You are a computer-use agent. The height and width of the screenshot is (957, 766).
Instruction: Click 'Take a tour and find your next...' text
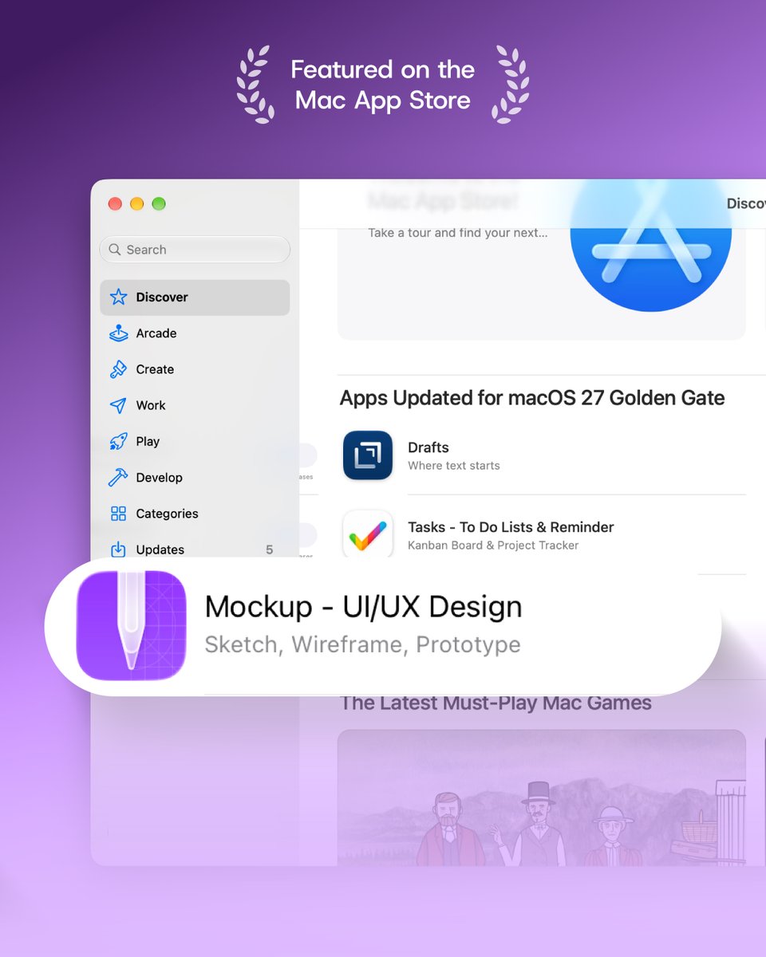tap(458, 233)
